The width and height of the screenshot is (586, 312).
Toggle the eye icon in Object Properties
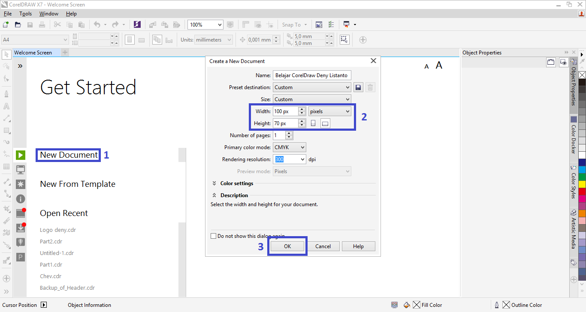(564, 63)
